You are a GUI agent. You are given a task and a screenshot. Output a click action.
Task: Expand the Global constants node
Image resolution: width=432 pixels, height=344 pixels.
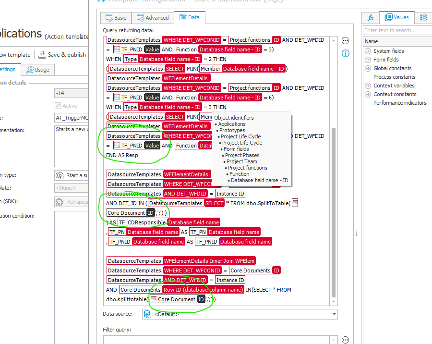[368, 68]
